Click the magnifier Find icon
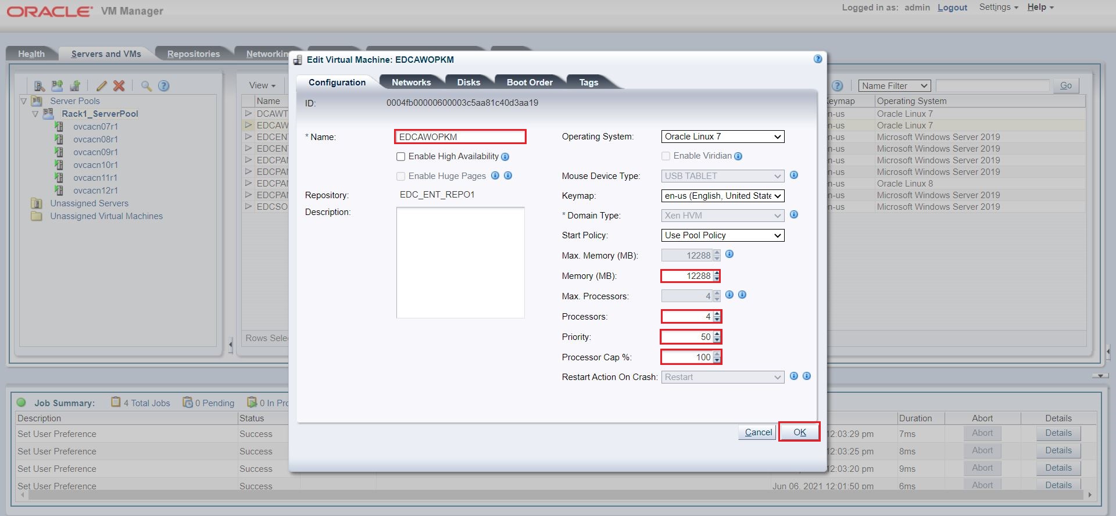Screen dimensions: 1116x516 click(x=146, y=86)
